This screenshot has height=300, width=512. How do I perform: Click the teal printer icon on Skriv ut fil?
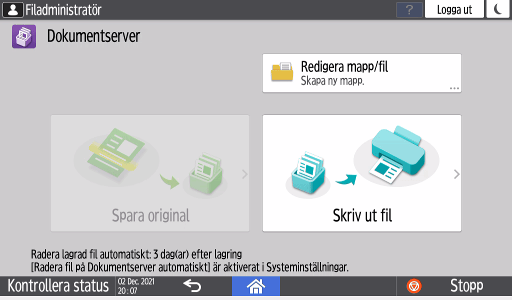tap(398, 154)
